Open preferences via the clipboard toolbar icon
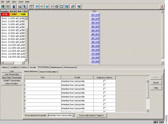 click(x=31, y=7)
